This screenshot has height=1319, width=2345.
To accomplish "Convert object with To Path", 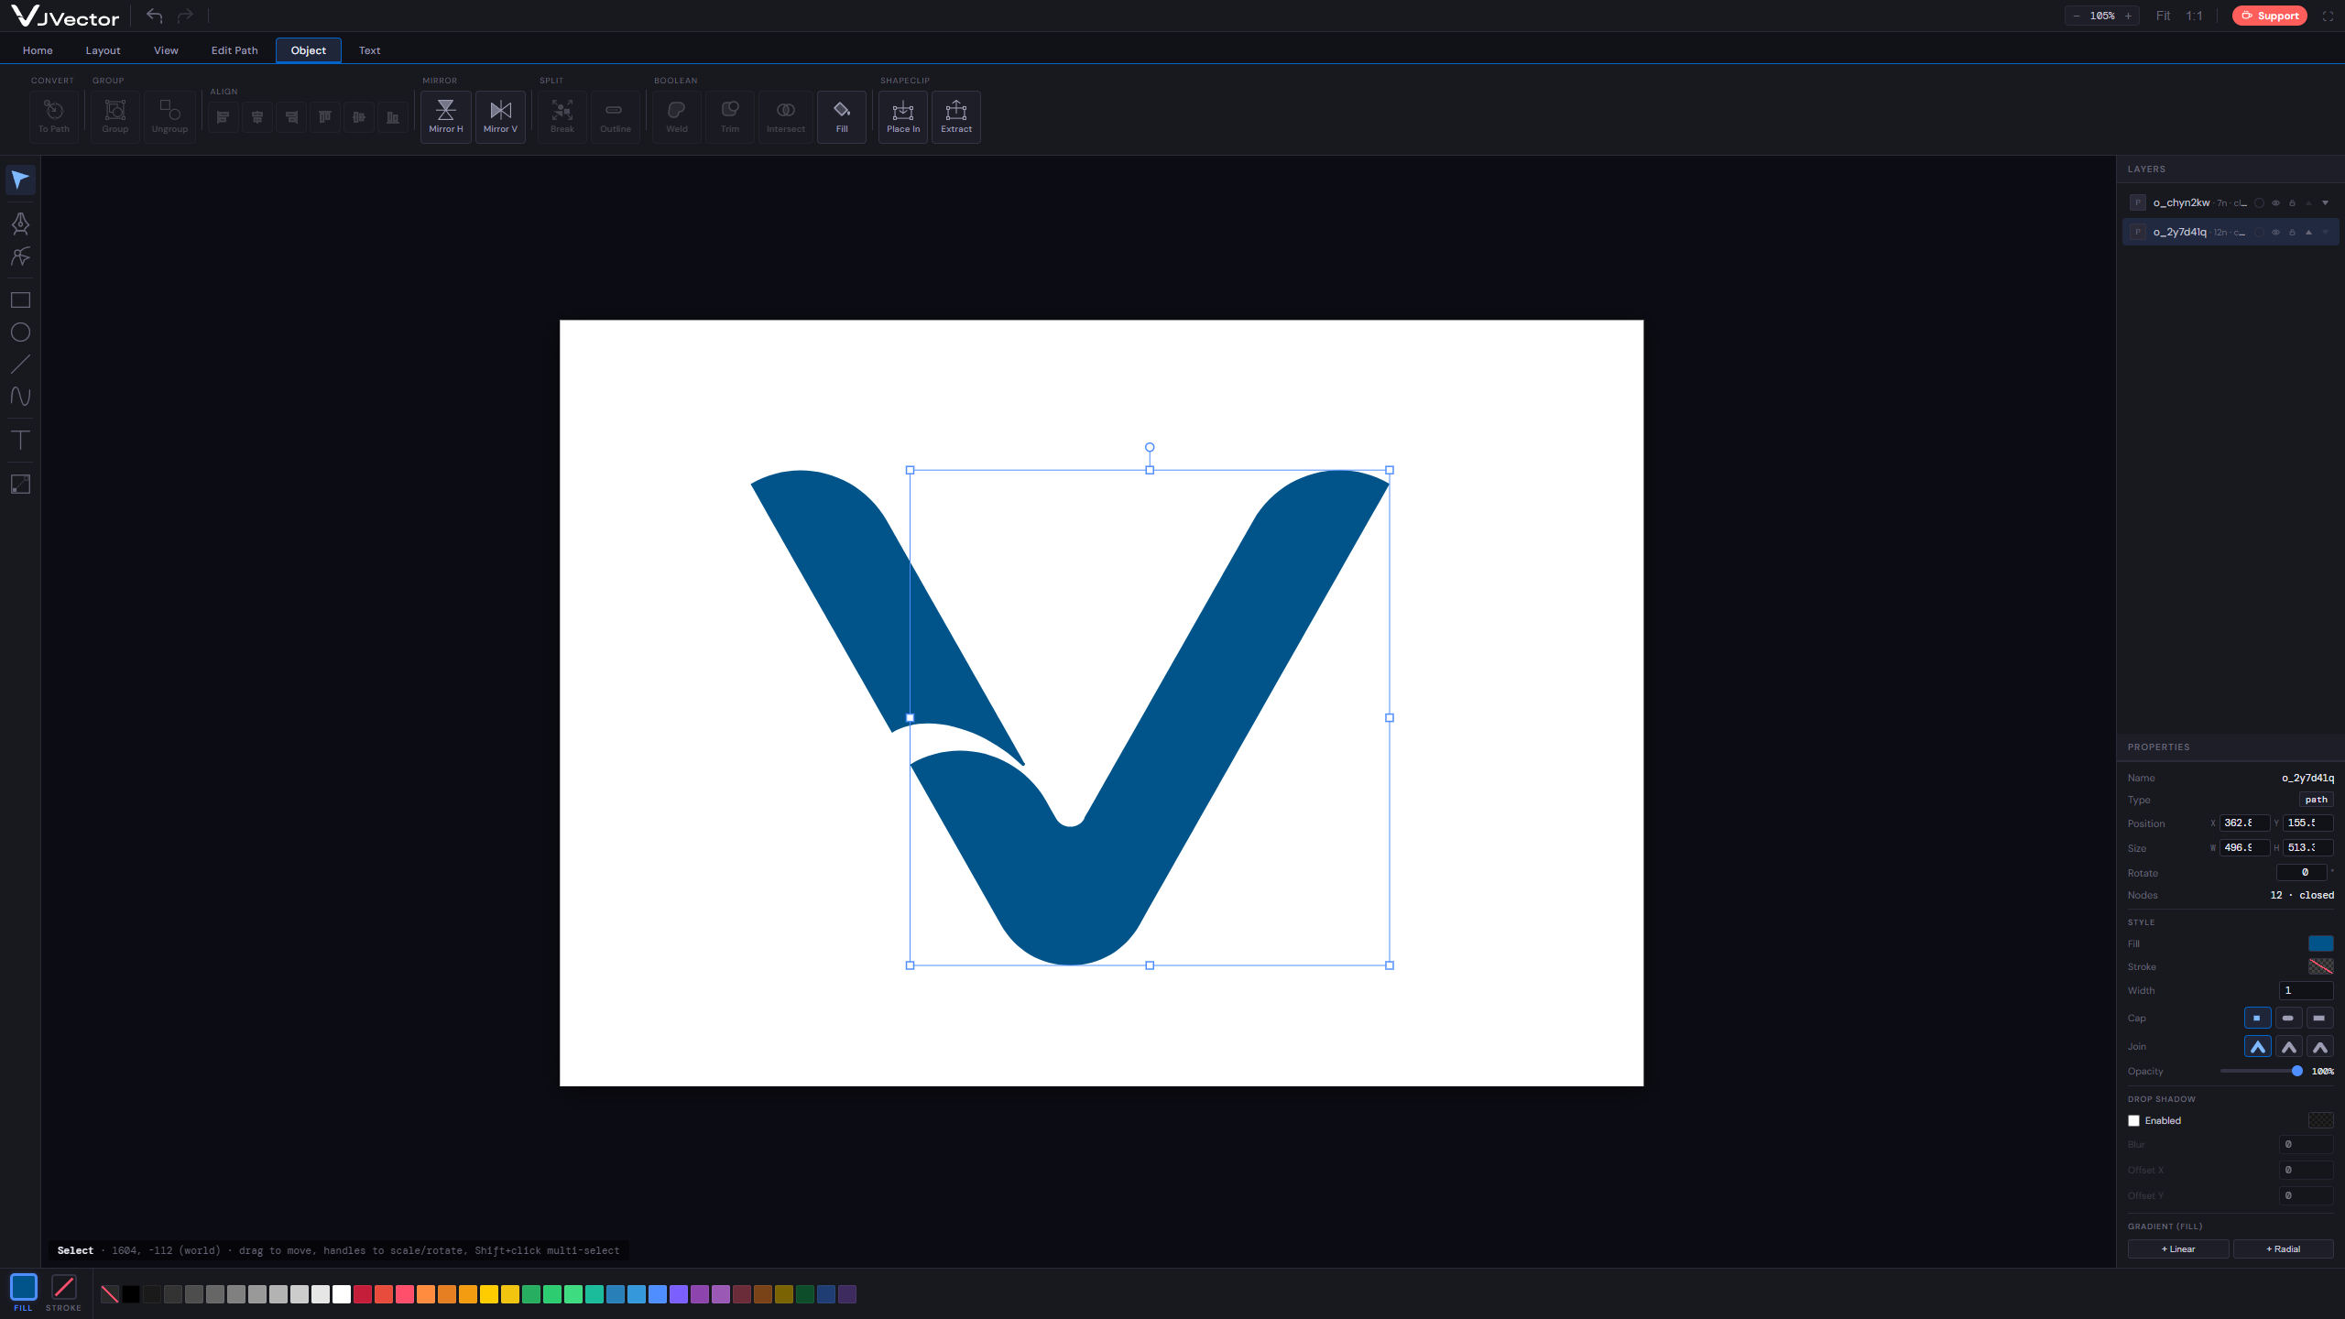I will (54, 116).
